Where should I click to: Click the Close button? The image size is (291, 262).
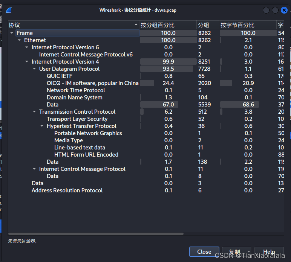pos(204,251)
